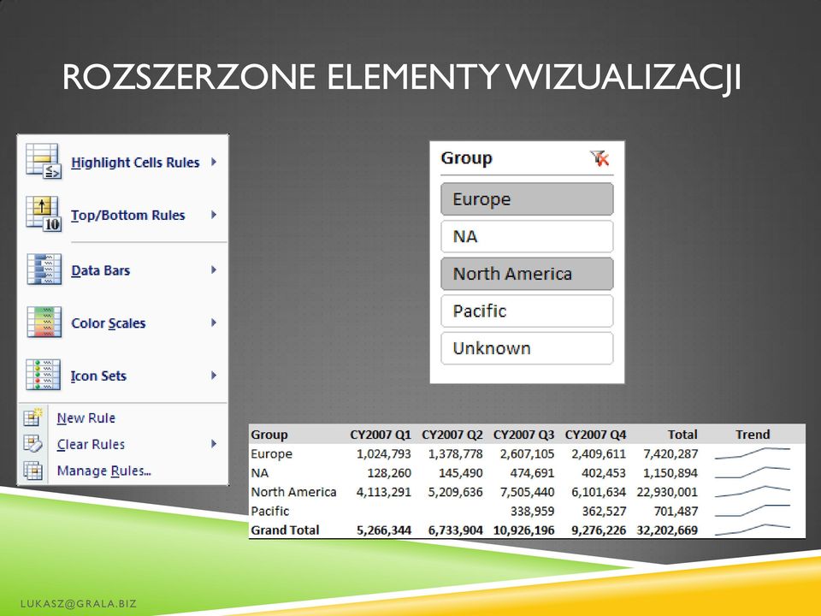This screenshot has width=821, height=616.
Task: Click the Trend column header
Action: tap(753, 435)
